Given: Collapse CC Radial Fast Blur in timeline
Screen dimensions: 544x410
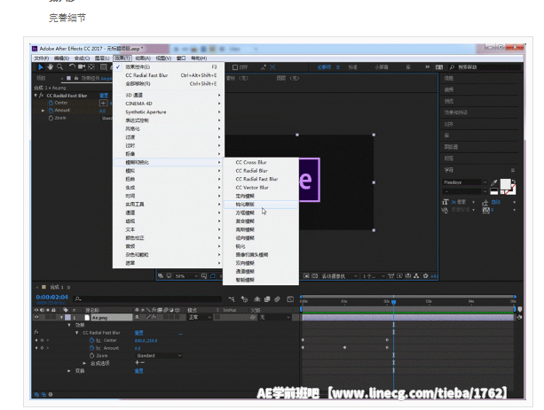Looking at the screenshot, I should coord(76,333).
